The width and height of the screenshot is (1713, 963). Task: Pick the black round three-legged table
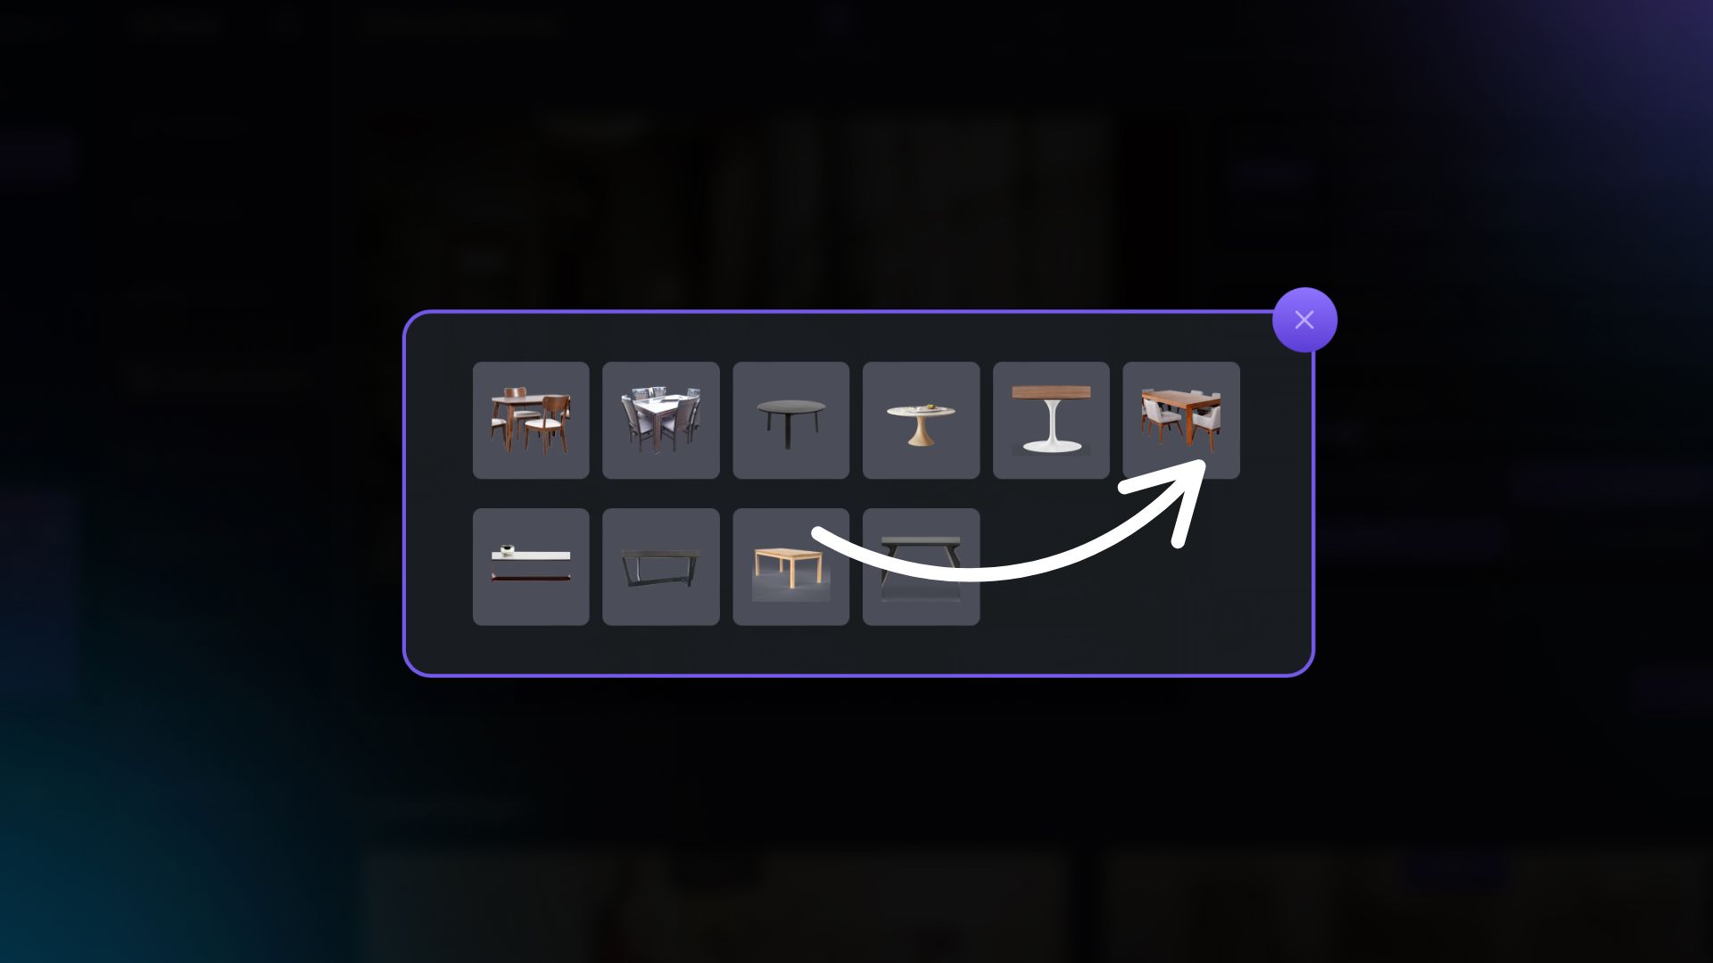(x=791, y=420)
